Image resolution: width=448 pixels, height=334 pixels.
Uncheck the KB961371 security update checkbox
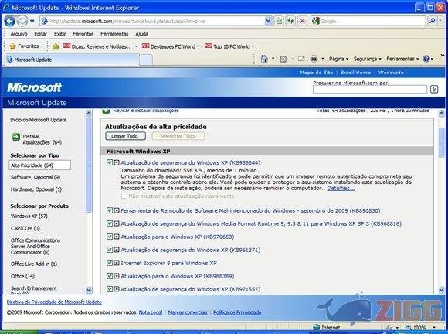coord(110,250)
